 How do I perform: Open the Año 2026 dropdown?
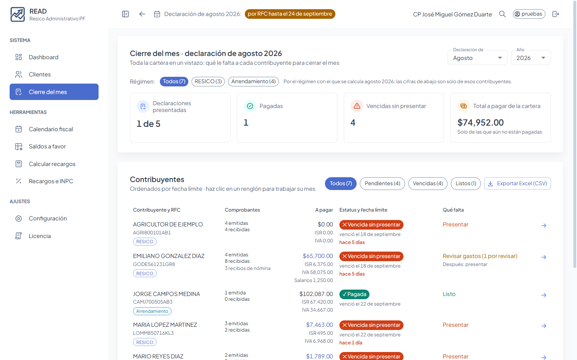point(531,58)
